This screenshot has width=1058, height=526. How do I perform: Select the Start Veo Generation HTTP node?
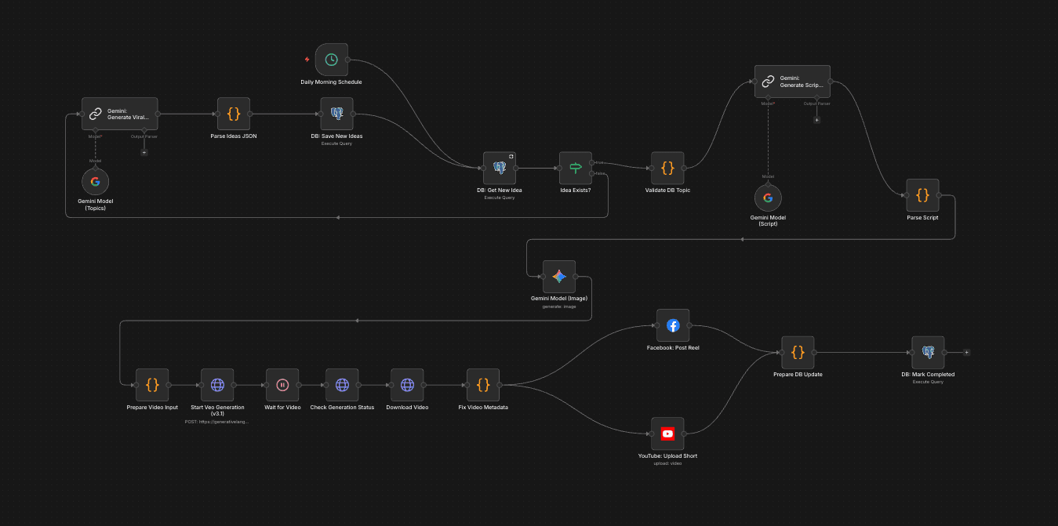(x=217, y=385)
